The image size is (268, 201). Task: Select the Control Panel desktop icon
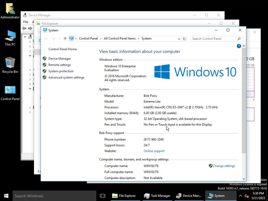10,93
